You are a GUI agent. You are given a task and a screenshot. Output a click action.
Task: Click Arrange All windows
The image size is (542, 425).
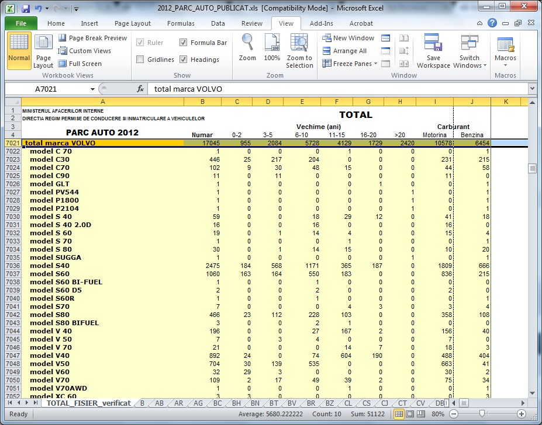(x=344, y=51)
